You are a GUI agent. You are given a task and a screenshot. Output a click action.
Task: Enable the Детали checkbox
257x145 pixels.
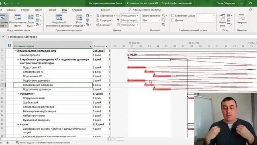(173, 20)
